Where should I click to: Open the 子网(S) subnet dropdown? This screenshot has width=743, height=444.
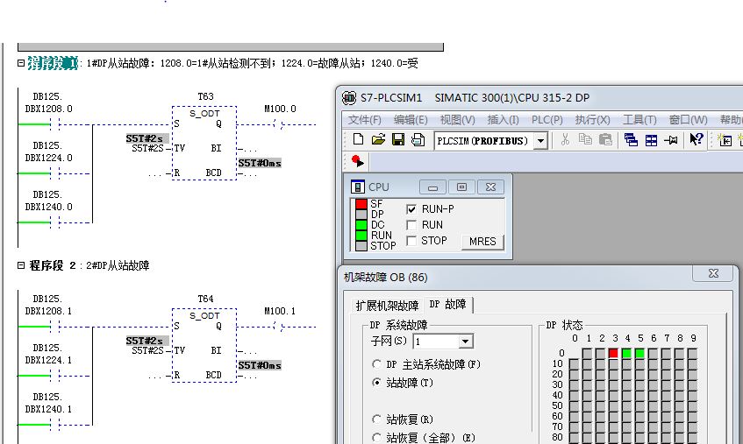click(465, 342)
